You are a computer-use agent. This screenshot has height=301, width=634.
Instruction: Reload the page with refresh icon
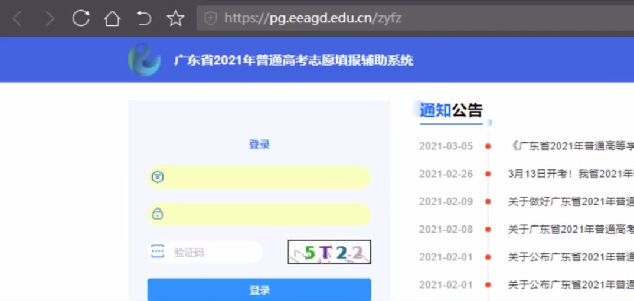[x=80, y=19]
